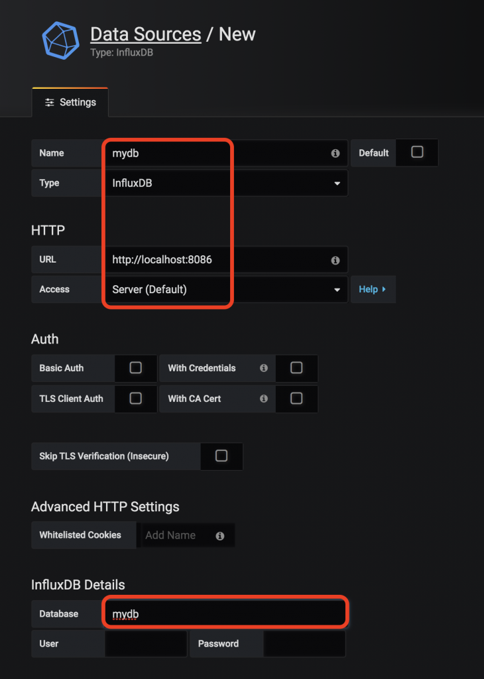This screenshot has height=679, width=484.
Task: Toggle the With Credentials checkbox
Action: [x=296, y=367]
